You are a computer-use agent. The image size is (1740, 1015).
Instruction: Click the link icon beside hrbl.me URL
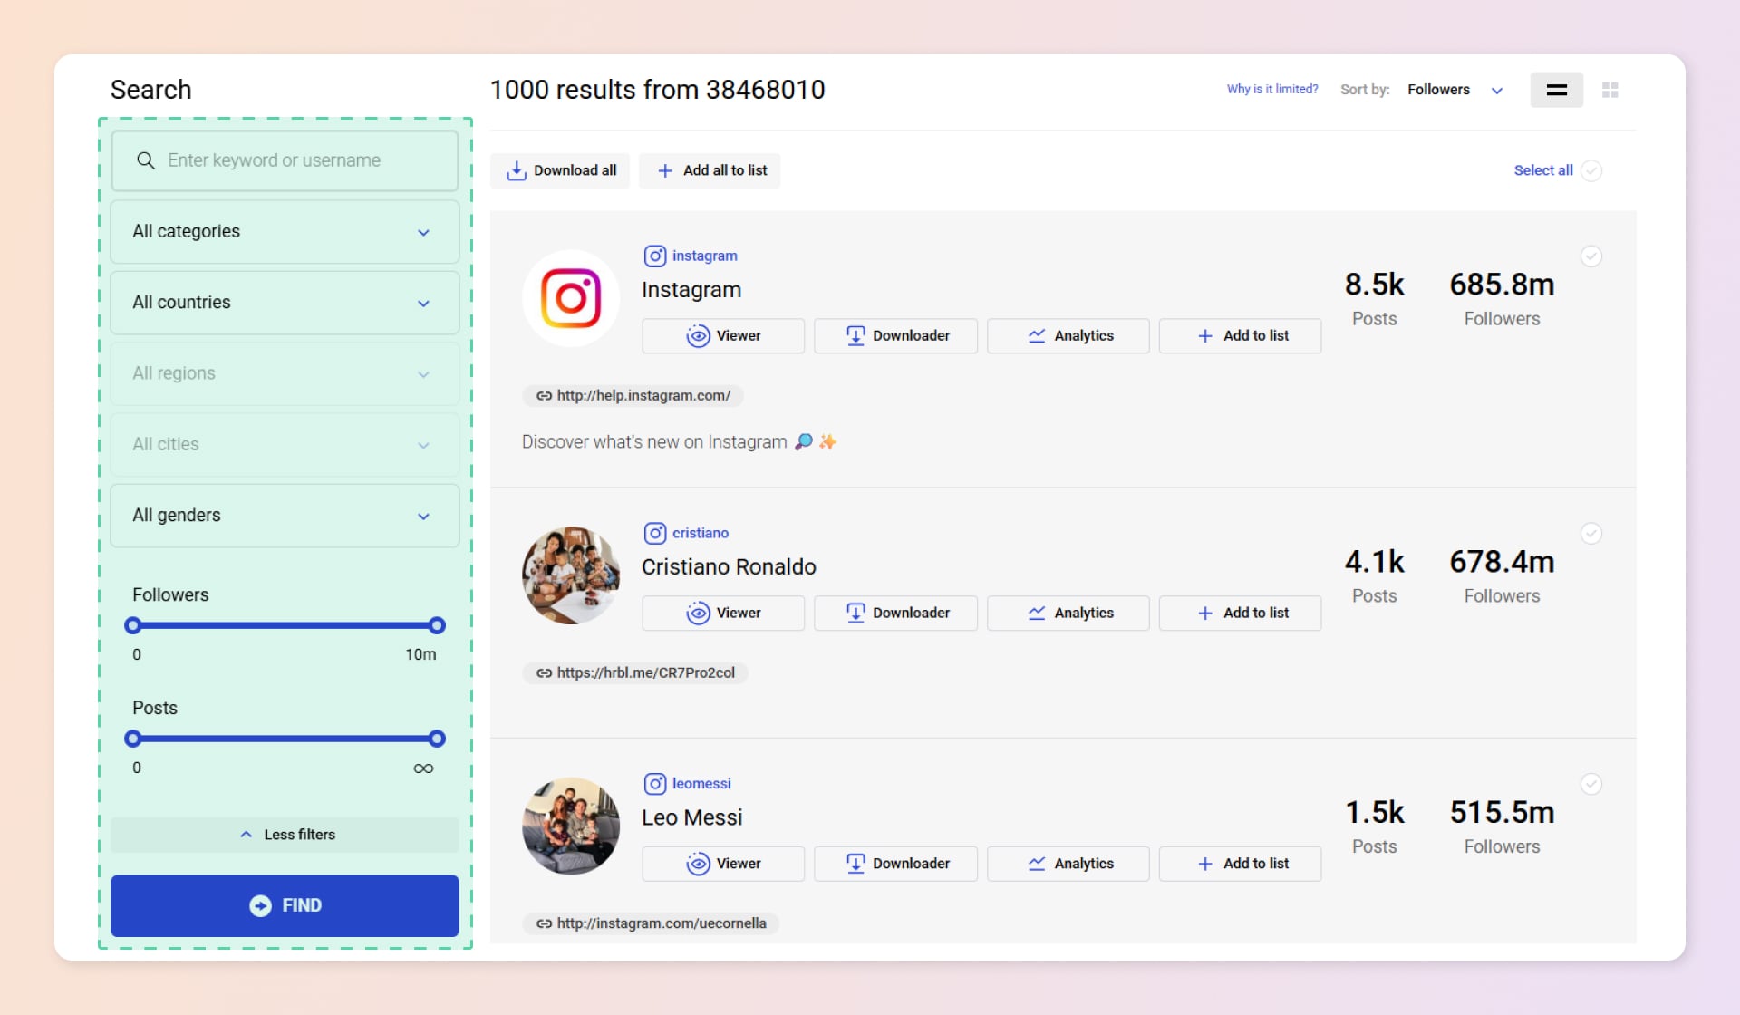544,673
